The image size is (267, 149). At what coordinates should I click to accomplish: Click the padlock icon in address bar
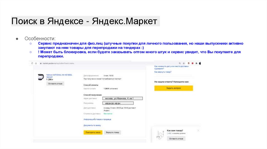41,63
